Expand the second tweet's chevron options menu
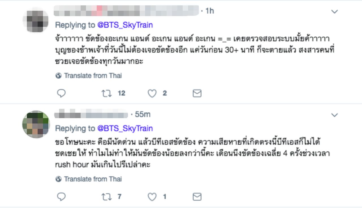Image resolution: width=362 pixels, height=208 pixels. tap(335, 115)
